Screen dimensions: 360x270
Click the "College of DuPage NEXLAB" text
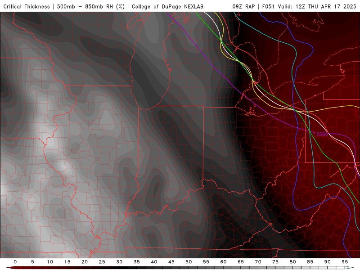pyautogui.click(x=167, y=6)
